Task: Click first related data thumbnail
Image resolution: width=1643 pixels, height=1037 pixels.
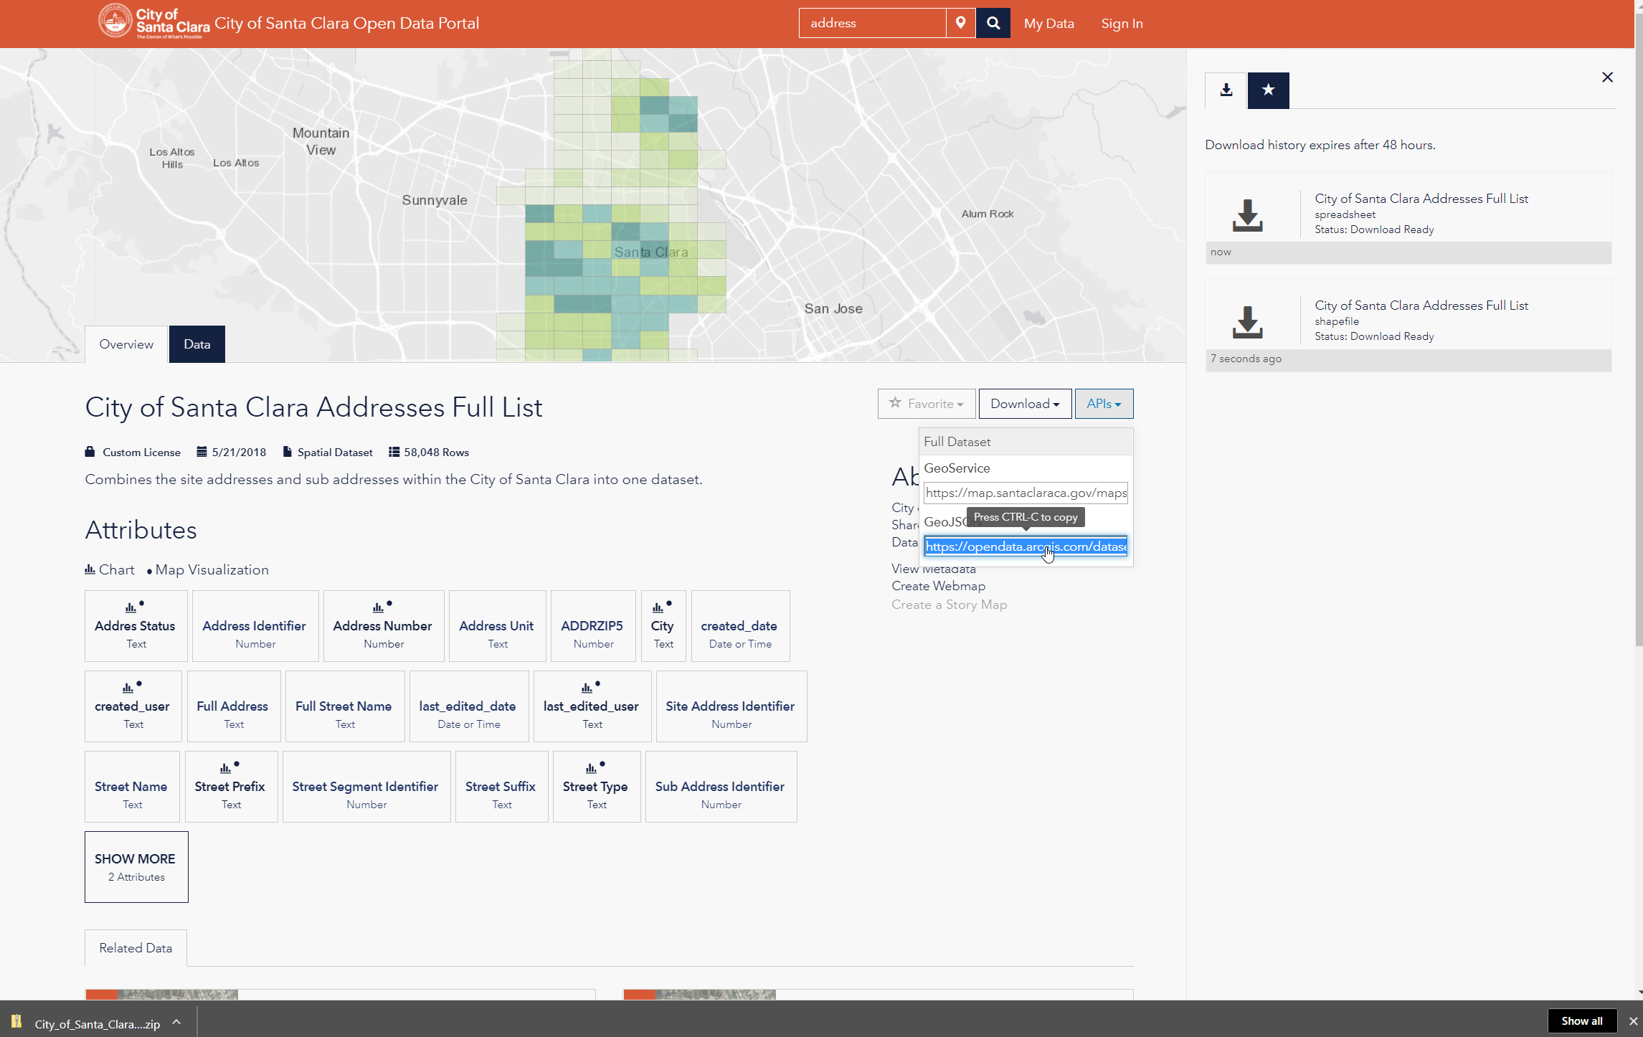Action: 161,995
